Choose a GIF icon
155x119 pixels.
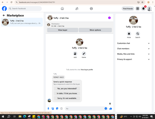tap(61, 108)
